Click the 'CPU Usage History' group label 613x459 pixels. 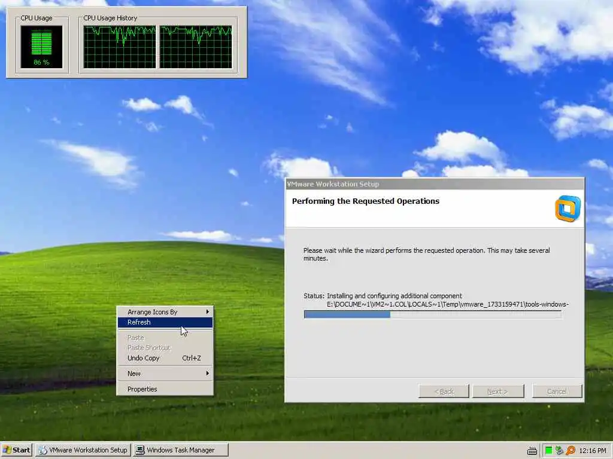(x=110, y=18)
